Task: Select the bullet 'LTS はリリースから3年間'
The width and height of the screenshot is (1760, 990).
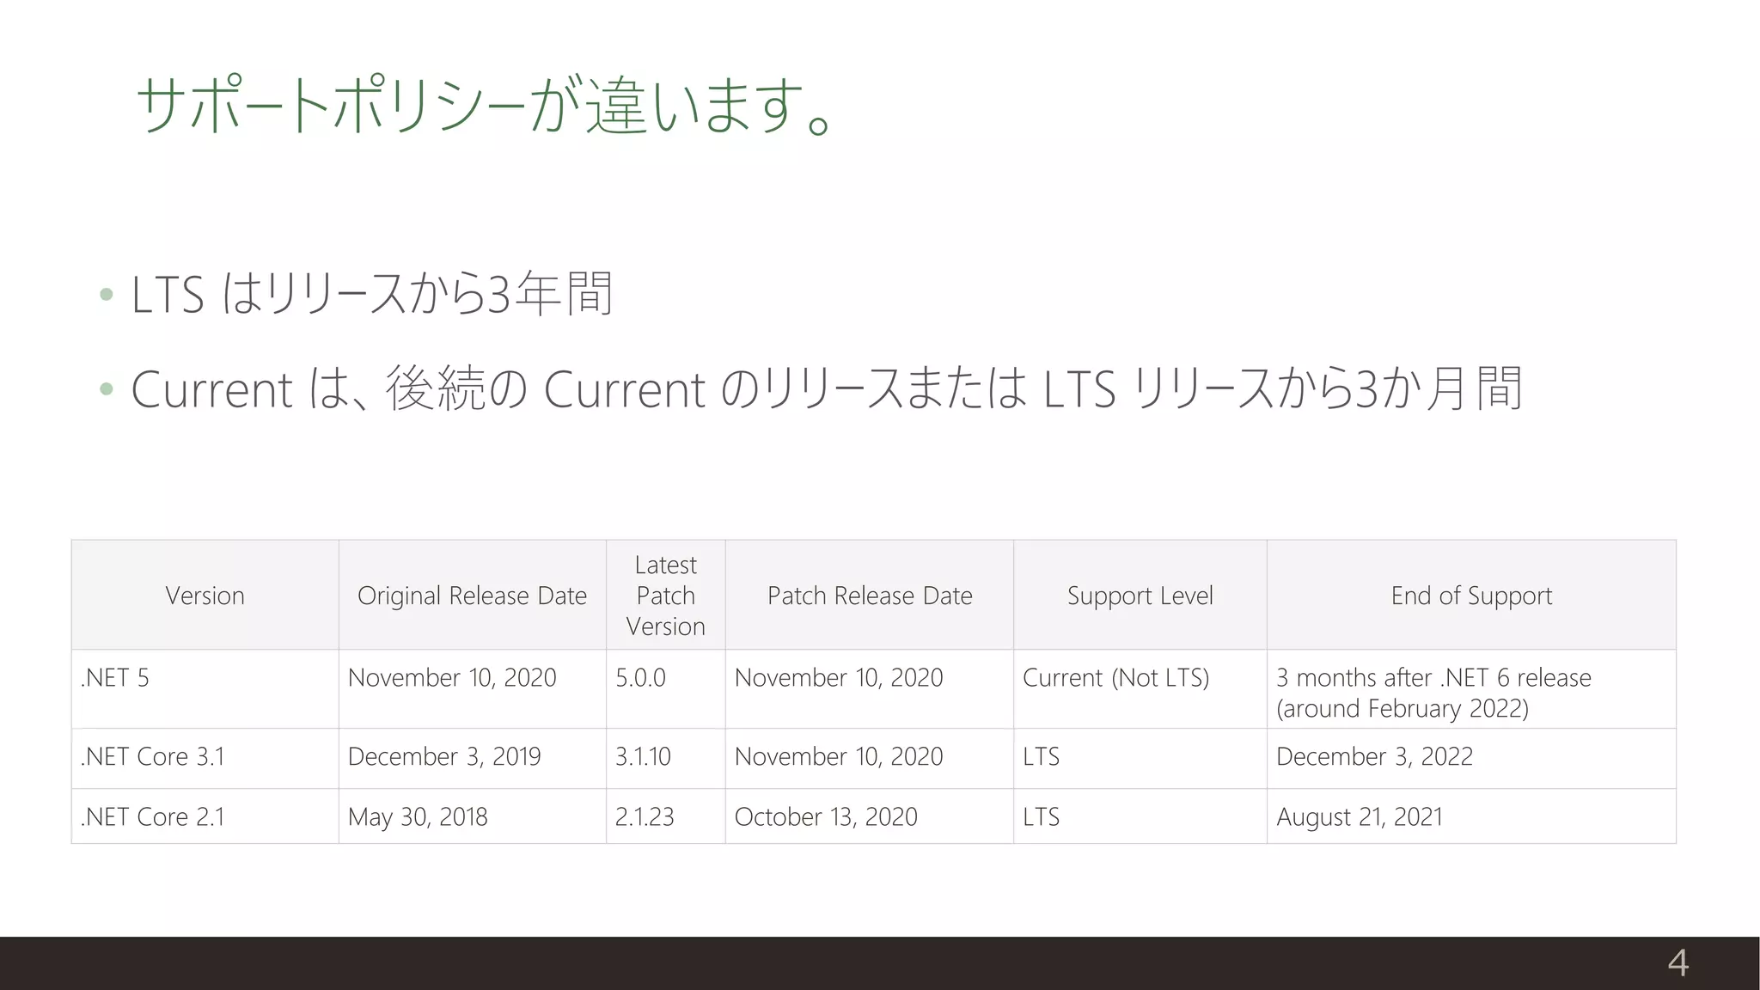Action: [372, 294]
